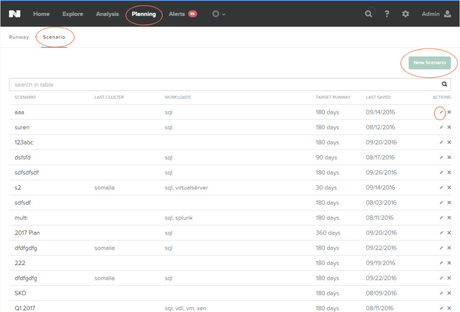Edit the 123abc scenario
Viewport: 460px width, 312px height.
[441, 142]
